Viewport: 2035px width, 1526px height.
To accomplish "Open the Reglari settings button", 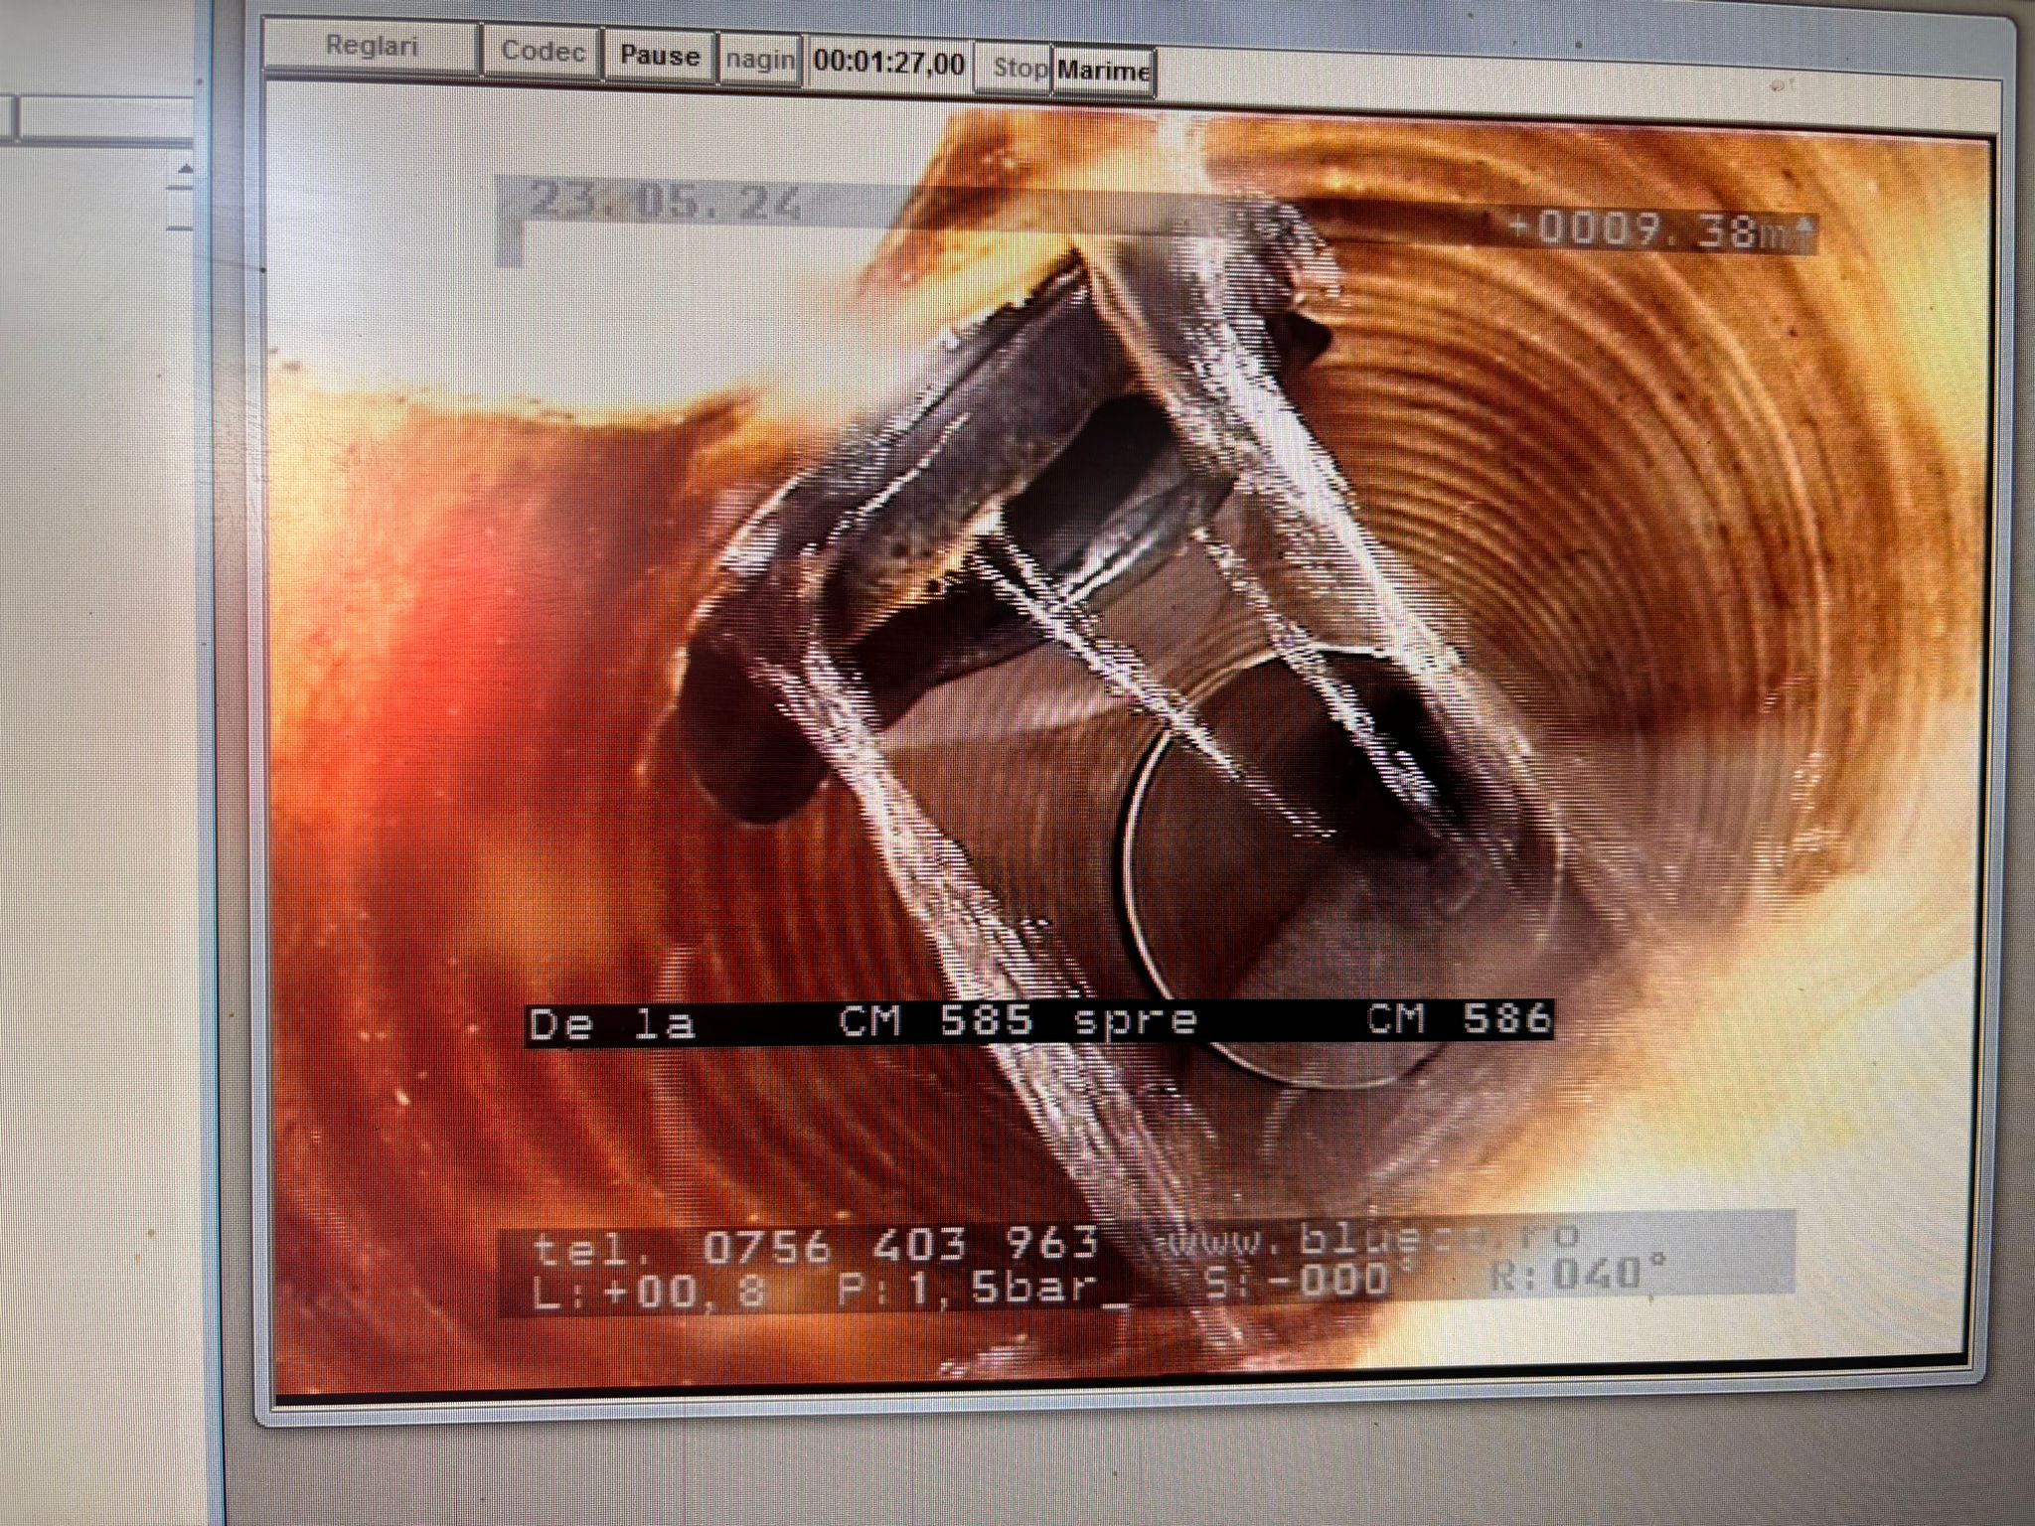I will [x=372, y=48].
